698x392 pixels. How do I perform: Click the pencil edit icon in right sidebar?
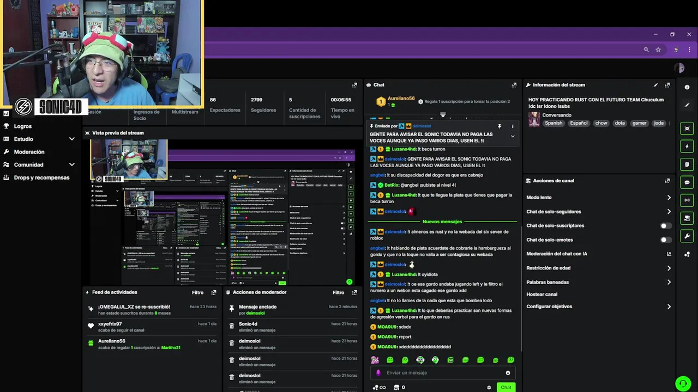click(x=687, y=105)
